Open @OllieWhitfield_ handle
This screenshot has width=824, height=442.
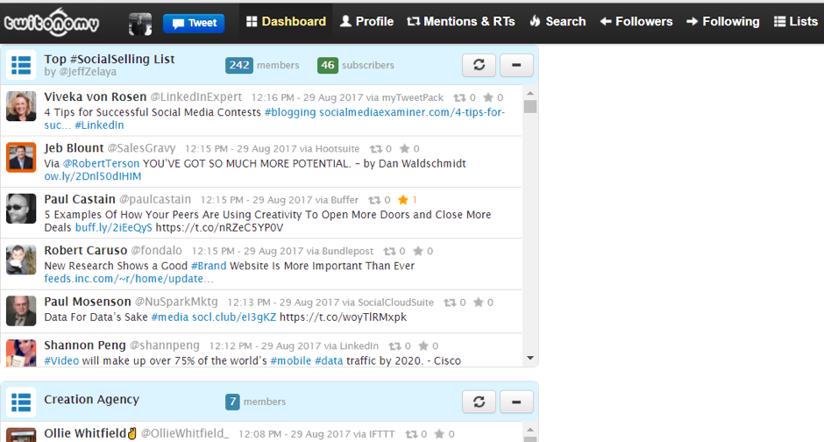(x=184, y=433)
